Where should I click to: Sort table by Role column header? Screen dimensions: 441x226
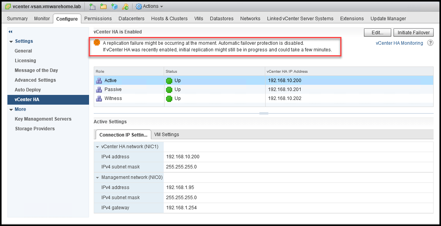(129, 72)
